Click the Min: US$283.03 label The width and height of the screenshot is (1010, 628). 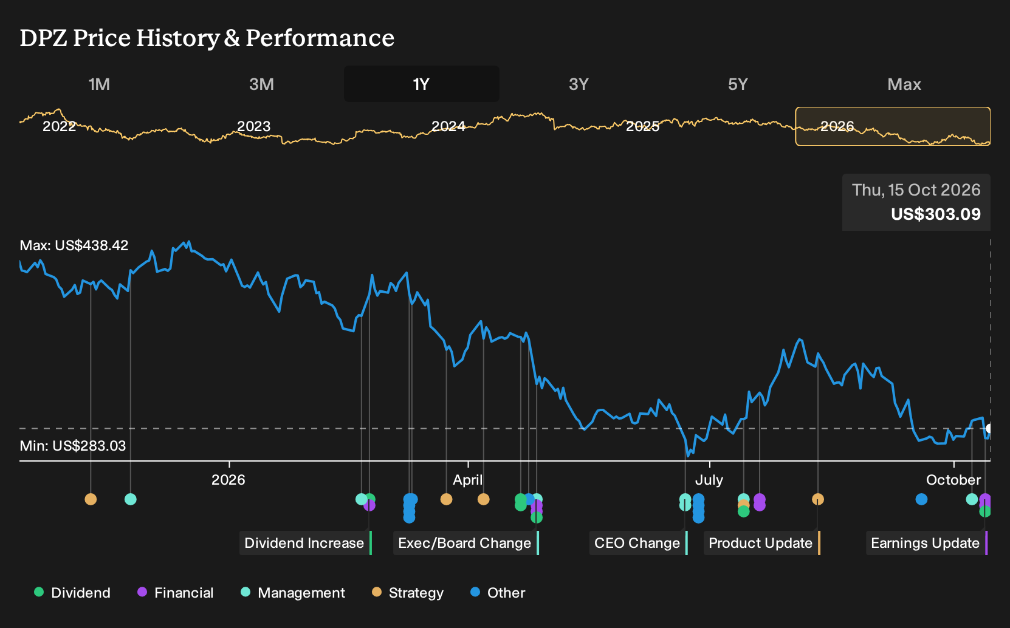point(73,446)
